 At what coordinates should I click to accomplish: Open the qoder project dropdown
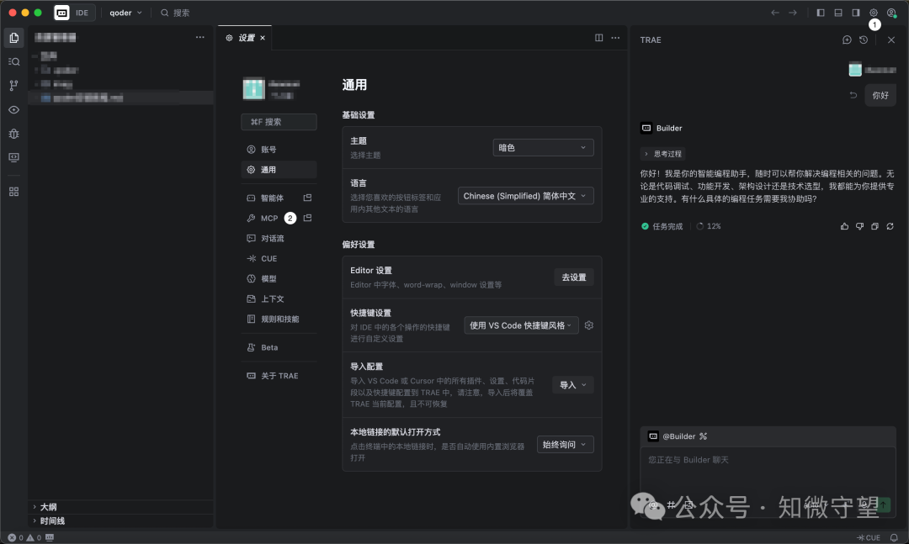click(x=125, y=12)
